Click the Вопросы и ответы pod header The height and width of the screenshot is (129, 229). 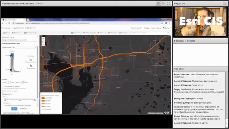200,41
